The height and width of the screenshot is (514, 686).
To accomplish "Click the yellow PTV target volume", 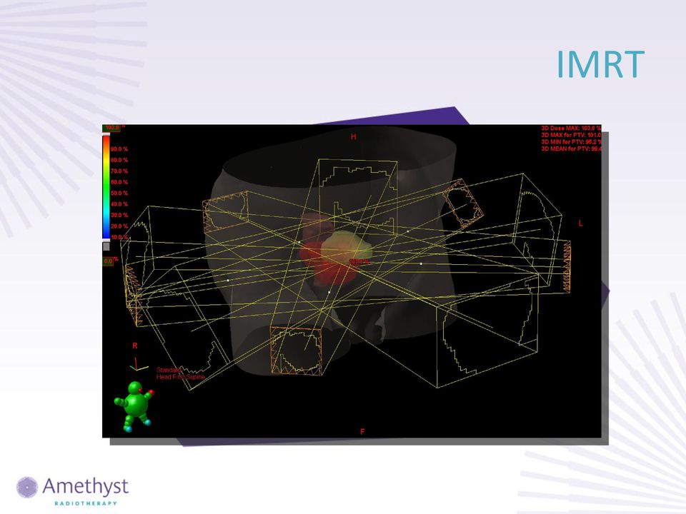I will pyautogui.click(x=346, y=249).
